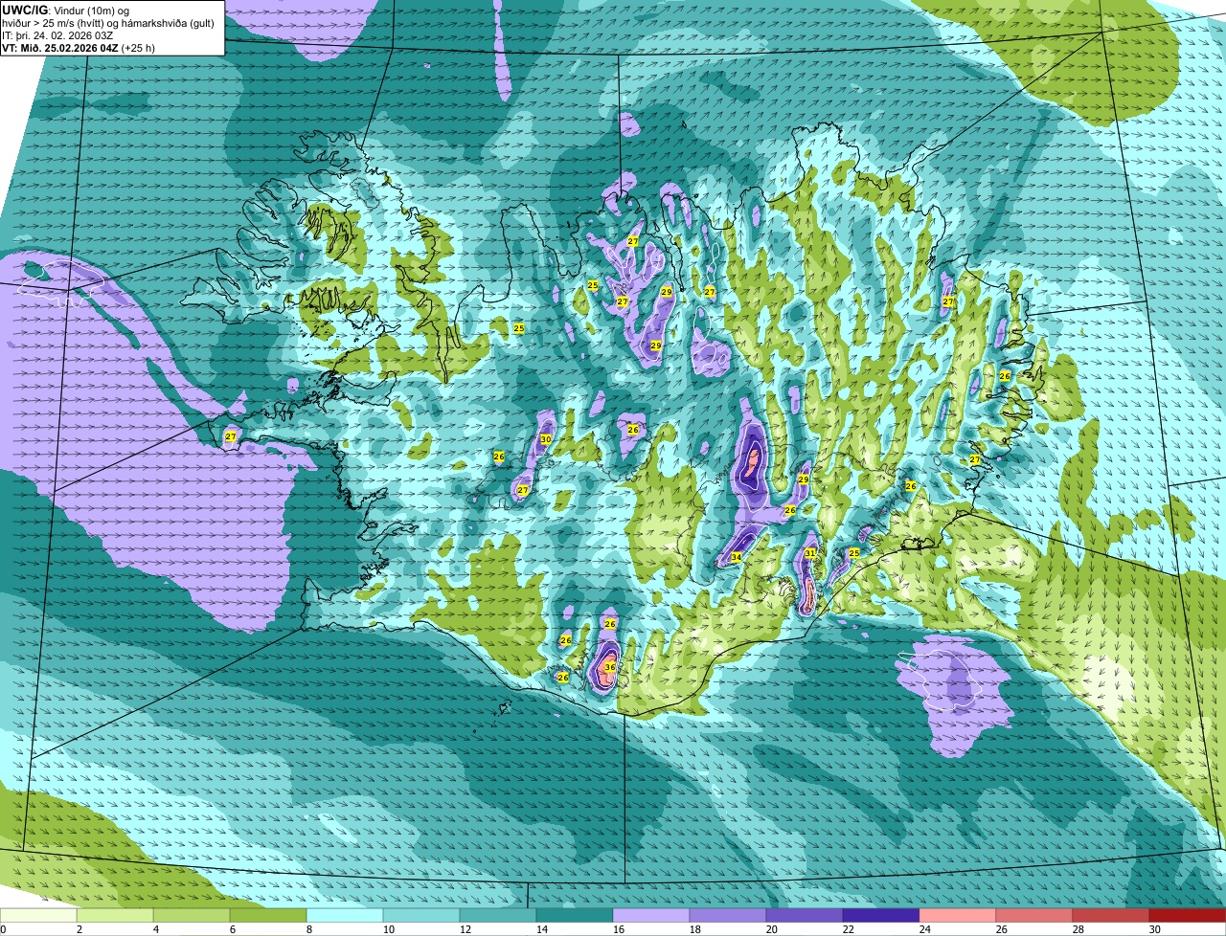The image size is (1226, 936).
Task: Choose the 12–14 teal legend swatch
Action: pos(498,915)
